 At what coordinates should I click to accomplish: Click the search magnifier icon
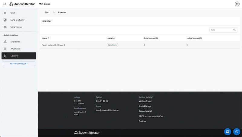coord(234,30)
